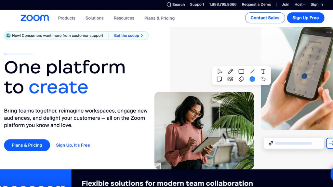Screen dimensions: 333x187
Task: Select the pointer arrow tool in whiteboard toolbar
Action: [220, 71]
